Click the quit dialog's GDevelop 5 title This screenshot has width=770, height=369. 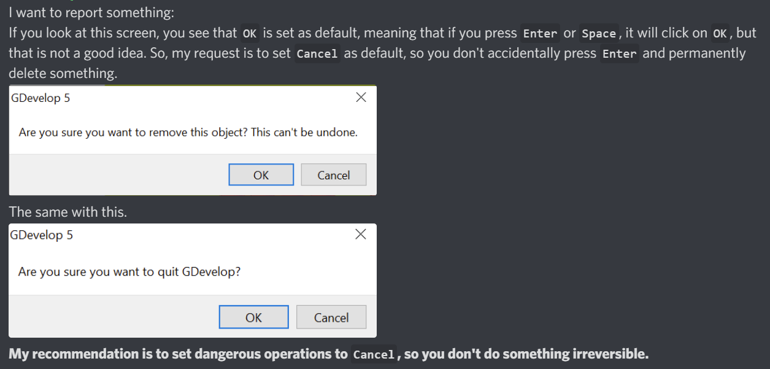click(x=42, y=235)
